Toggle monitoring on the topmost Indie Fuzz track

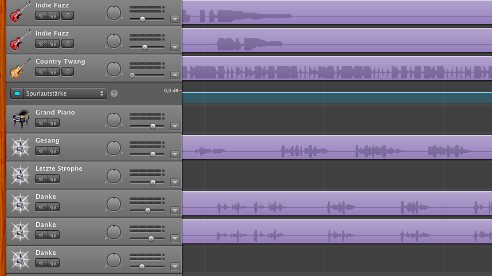tap(68, 15)
